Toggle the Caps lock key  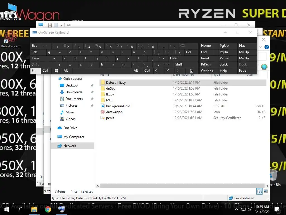coord(40,58)
